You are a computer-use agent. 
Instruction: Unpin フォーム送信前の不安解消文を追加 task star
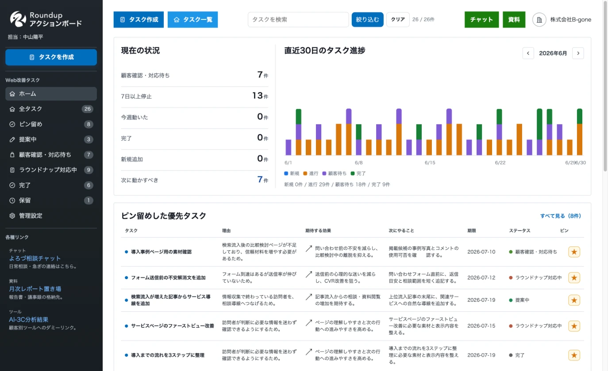[574, 277]
